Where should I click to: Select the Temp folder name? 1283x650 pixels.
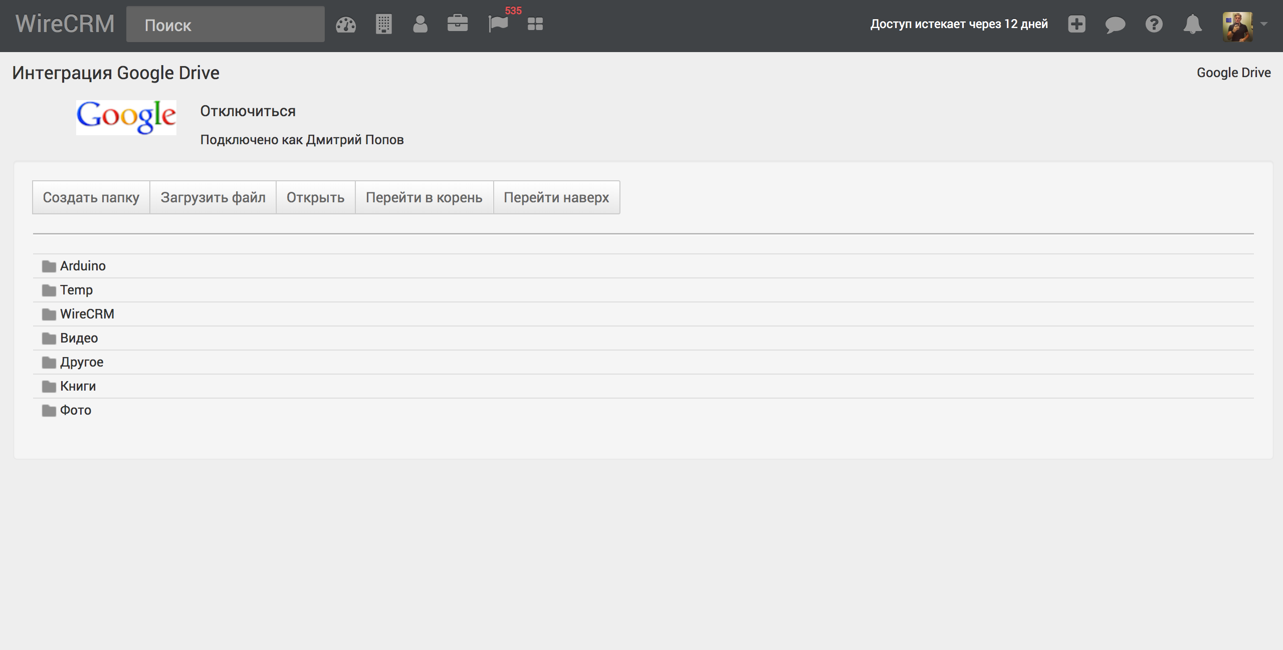point(77,290)
